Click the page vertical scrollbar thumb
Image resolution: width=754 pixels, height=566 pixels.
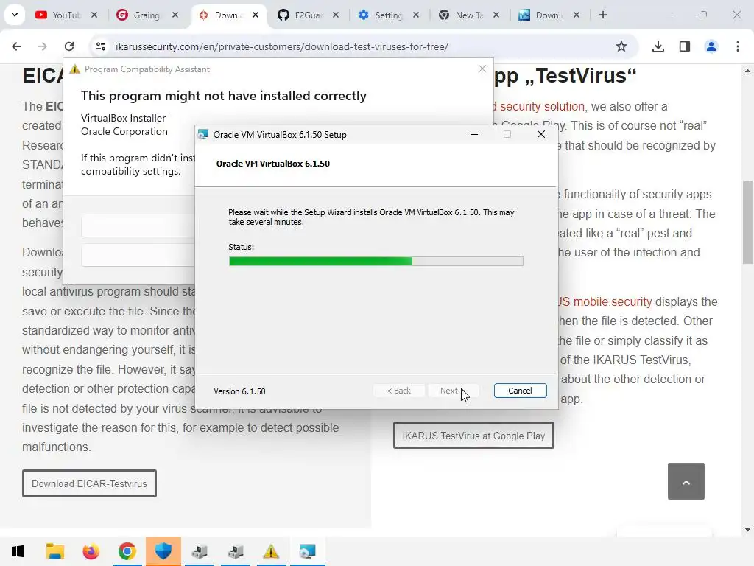(x=747, y=222)
